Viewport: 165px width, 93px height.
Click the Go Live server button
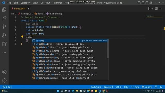point(147,87)
